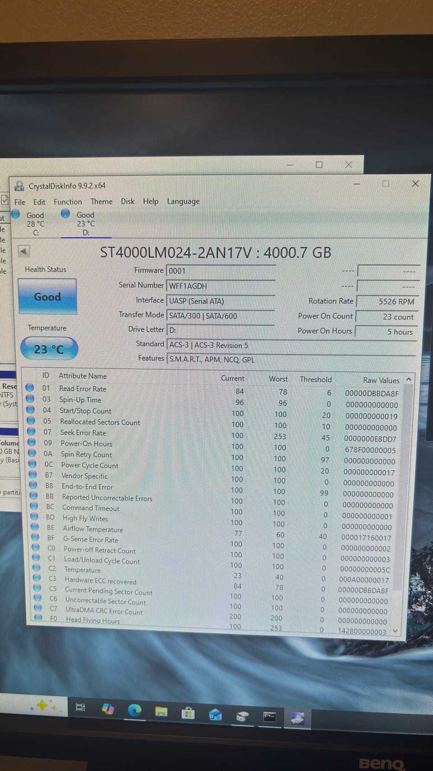
Task: Click the 23 °C temperature button
Action: click(x=49, y=349)
